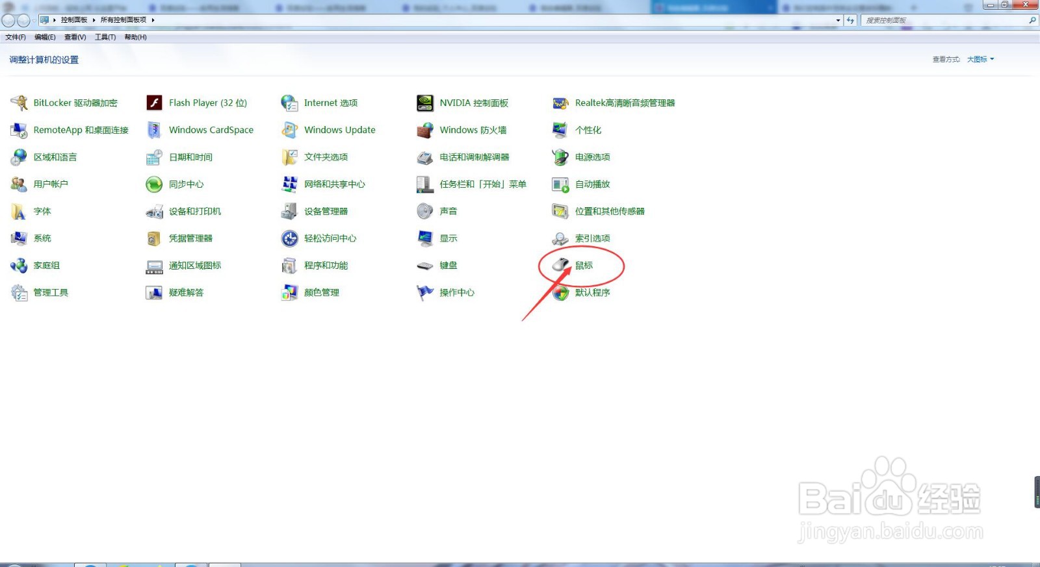
Task: Click the 操作中心 link
Action: point(457,293)
